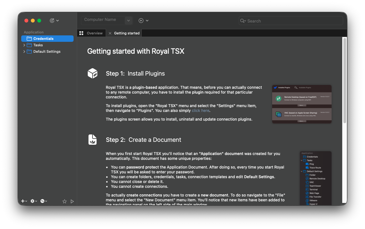Open the Add (+) menu

pyautogui.click(x=24, y=201)
